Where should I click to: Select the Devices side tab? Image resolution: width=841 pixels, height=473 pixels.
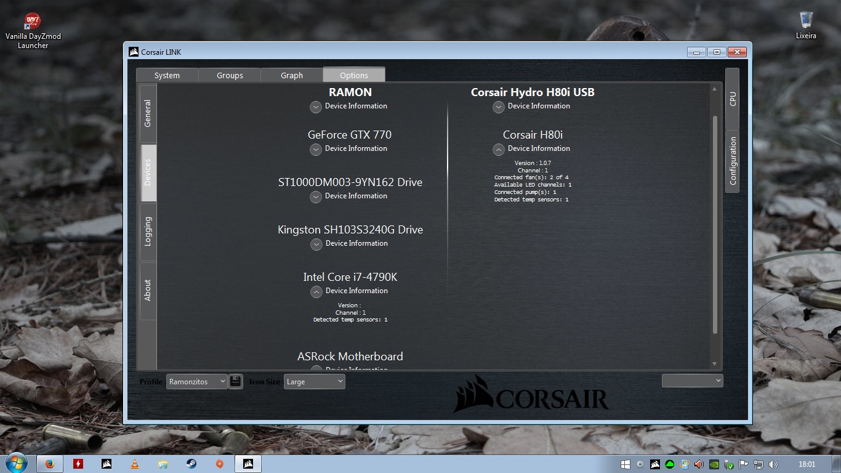[x=148, y=173]
